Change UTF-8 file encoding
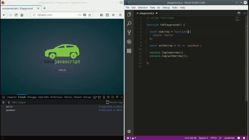Viewport: 249px width, 140px height. click(214, 138)
